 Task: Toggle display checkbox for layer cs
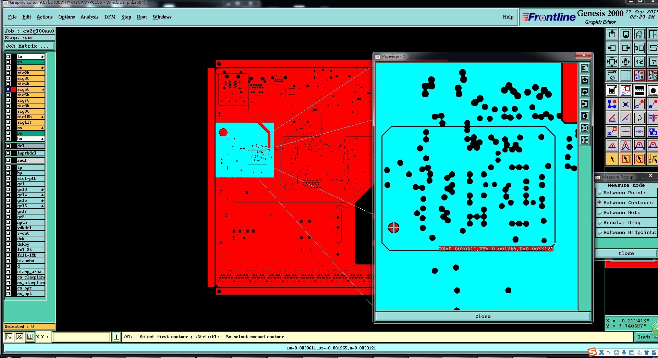click(8, 67)
